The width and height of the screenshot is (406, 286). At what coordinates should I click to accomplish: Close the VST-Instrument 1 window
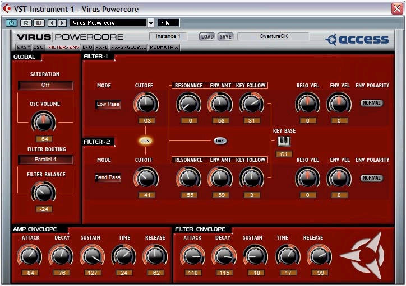pyautogui.click(x=397, y=8)
